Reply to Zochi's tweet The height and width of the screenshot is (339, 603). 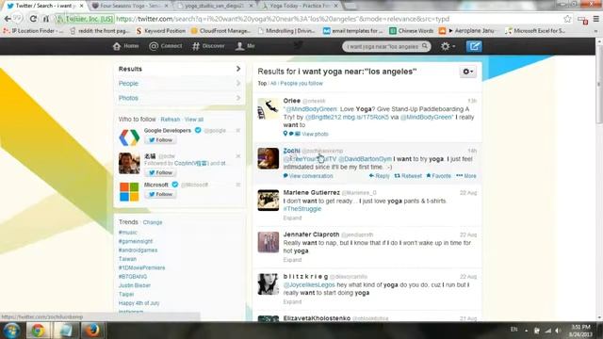coord(379,176)
